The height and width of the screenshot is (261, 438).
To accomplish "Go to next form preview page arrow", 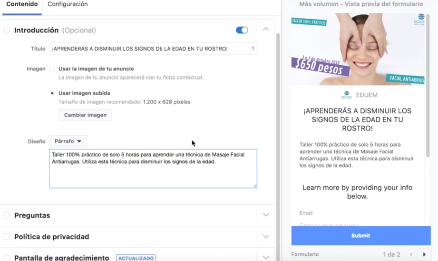I will [424, 254].
